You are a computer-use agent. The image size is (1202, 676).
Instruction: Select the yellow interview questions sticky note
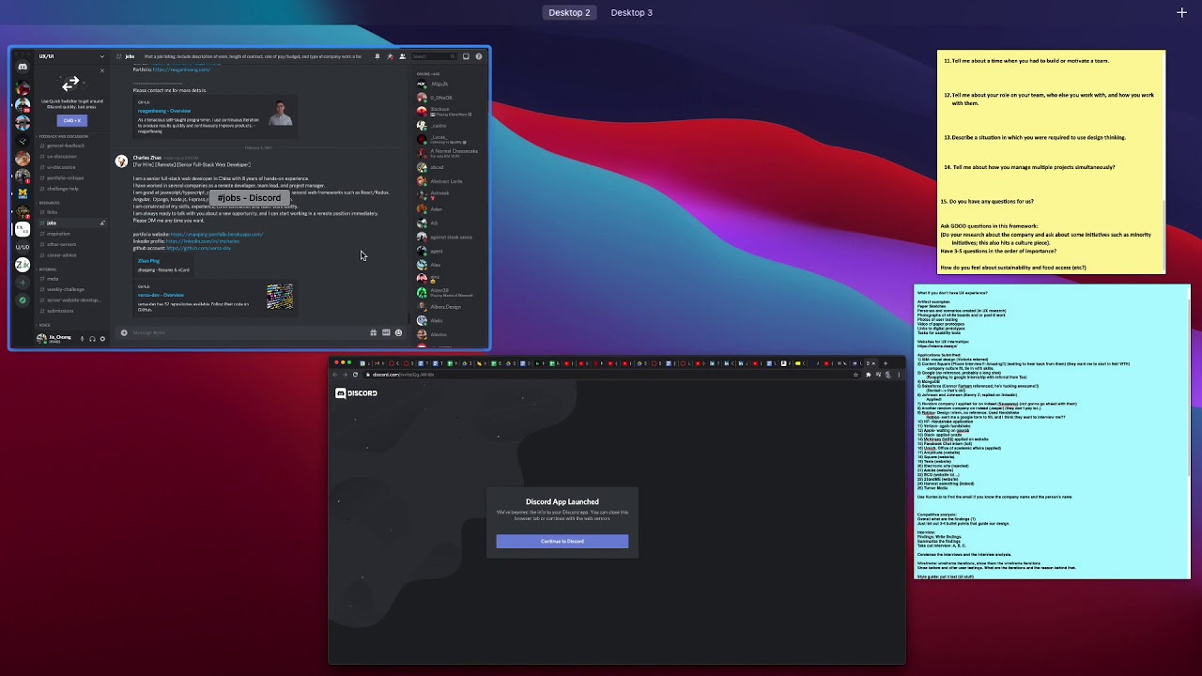point(1051,162)
